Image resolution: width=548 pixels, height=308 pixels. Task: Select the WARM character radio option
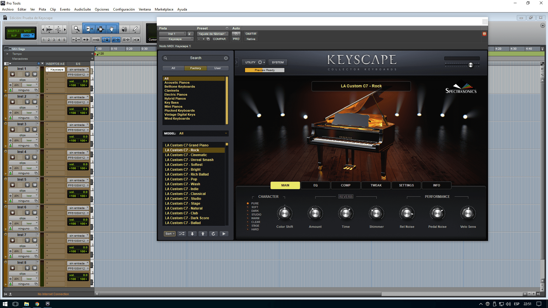(248, 218)
